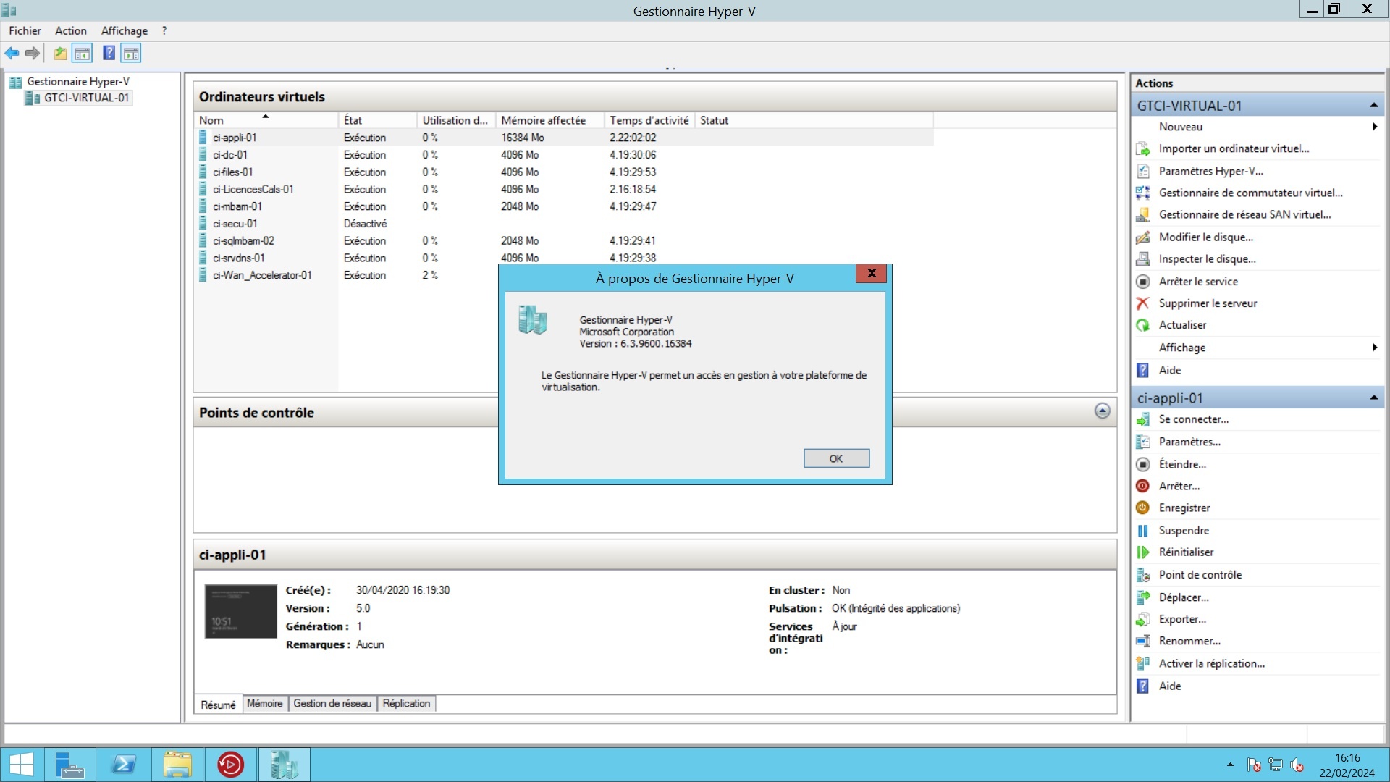Click the ci-appli-01 console thumbnail
This screenshot has height=782, width=1390.
click(240, 611)
